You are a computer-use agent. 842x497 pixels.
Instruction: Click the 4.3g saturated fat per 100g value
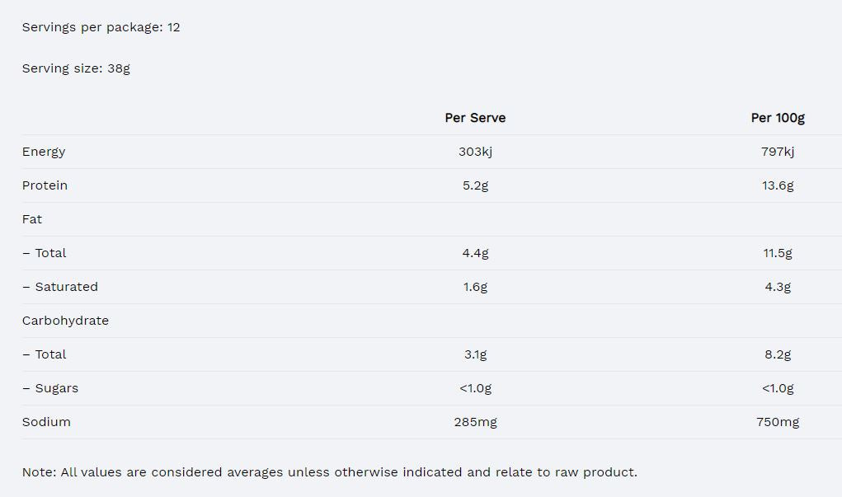point(777,287)
